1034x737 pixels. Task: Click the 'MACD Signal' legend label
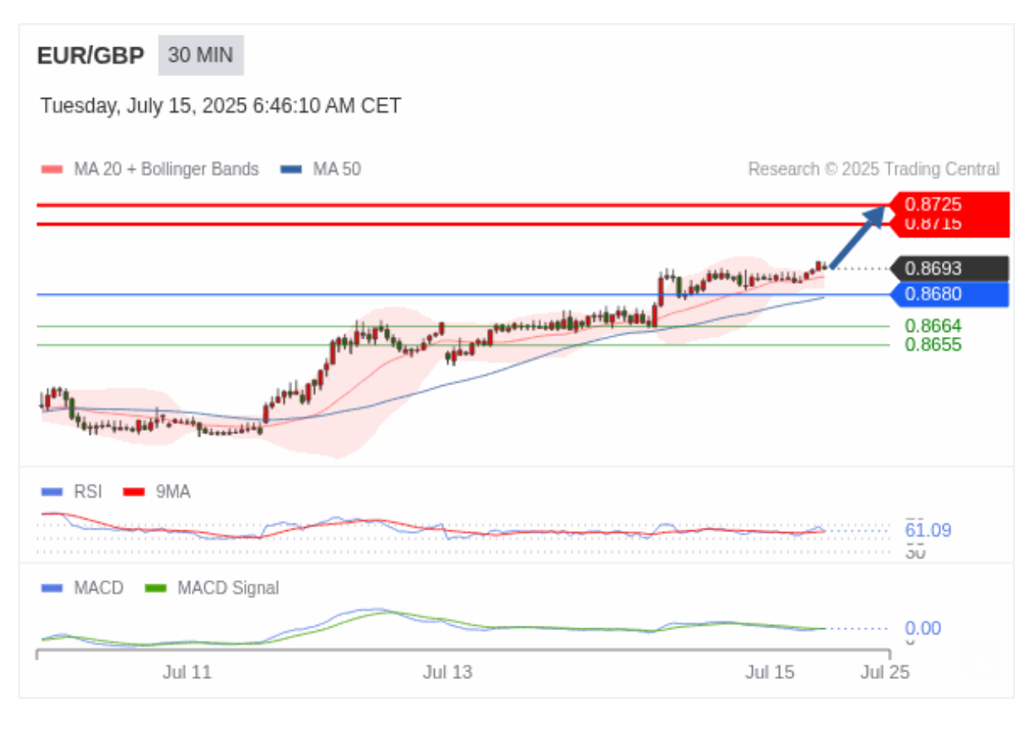228,588
